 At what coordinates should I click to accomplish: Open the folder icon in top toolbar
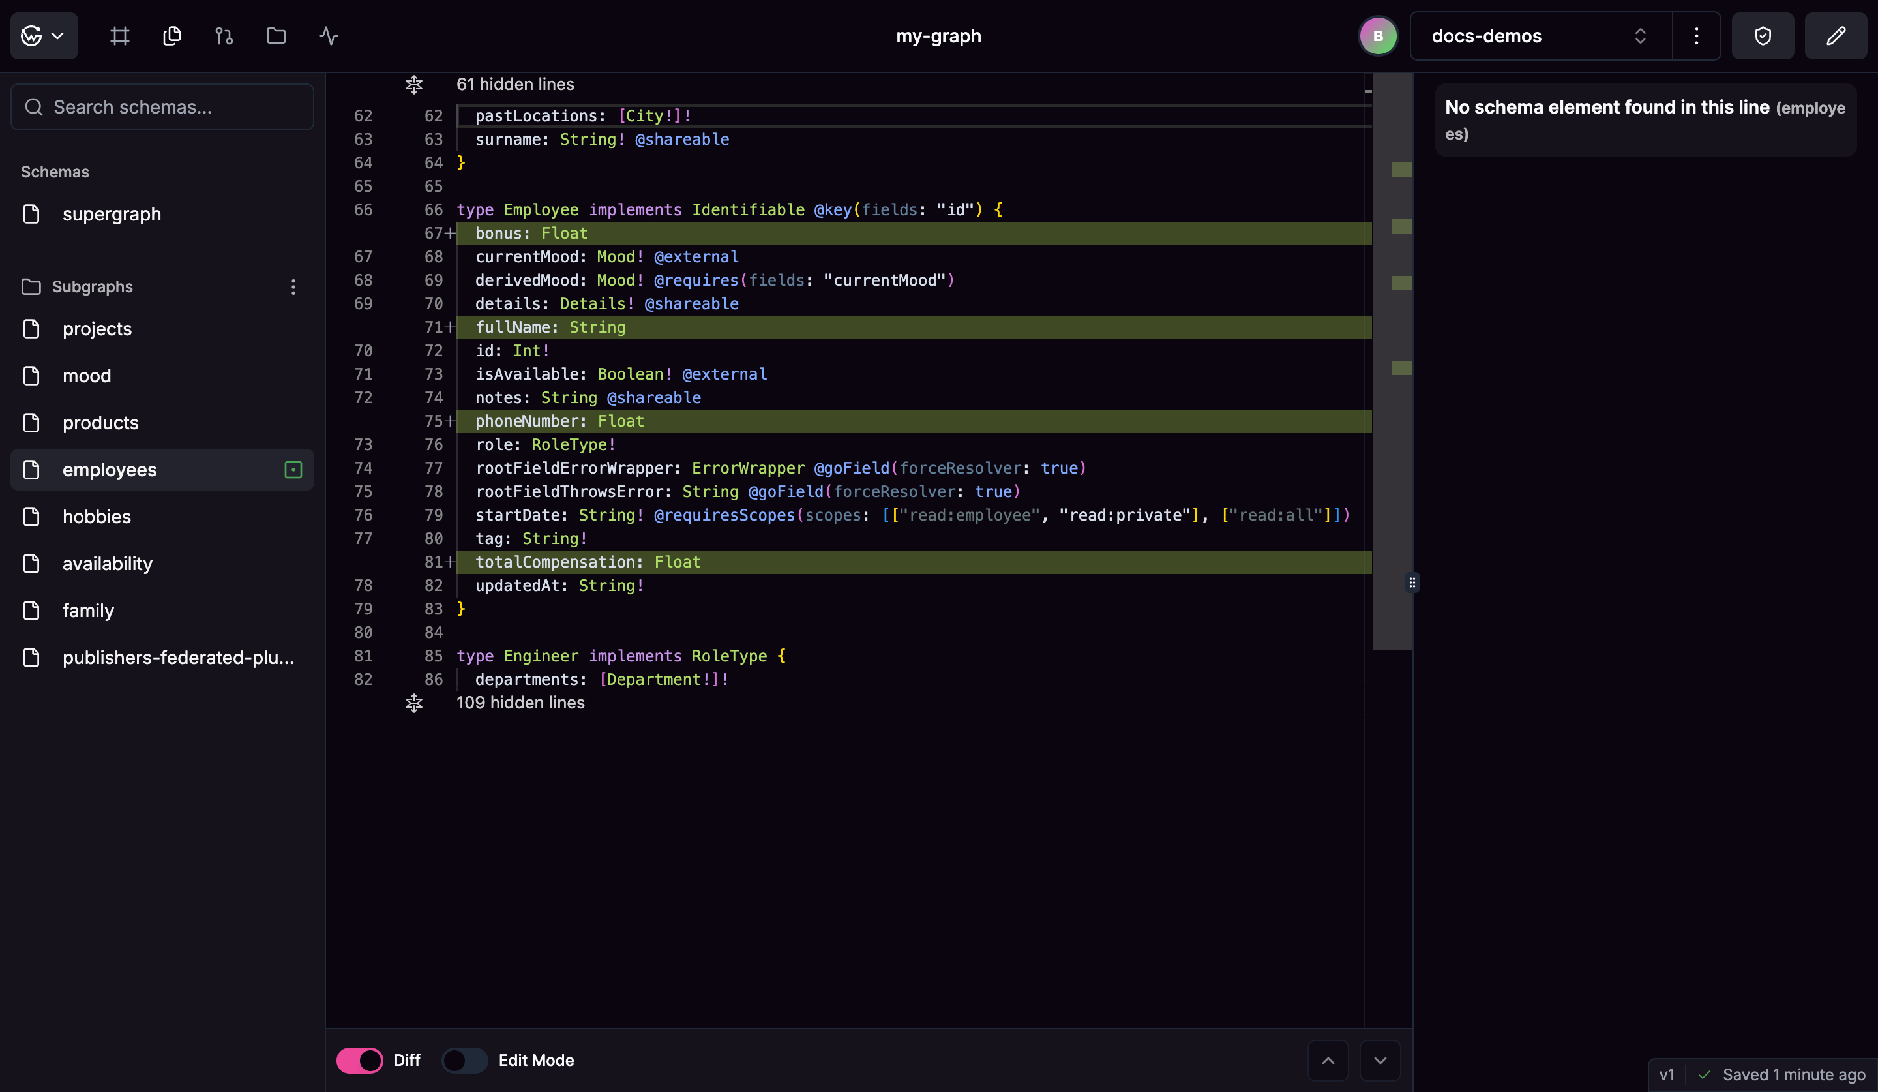[276, 36]
